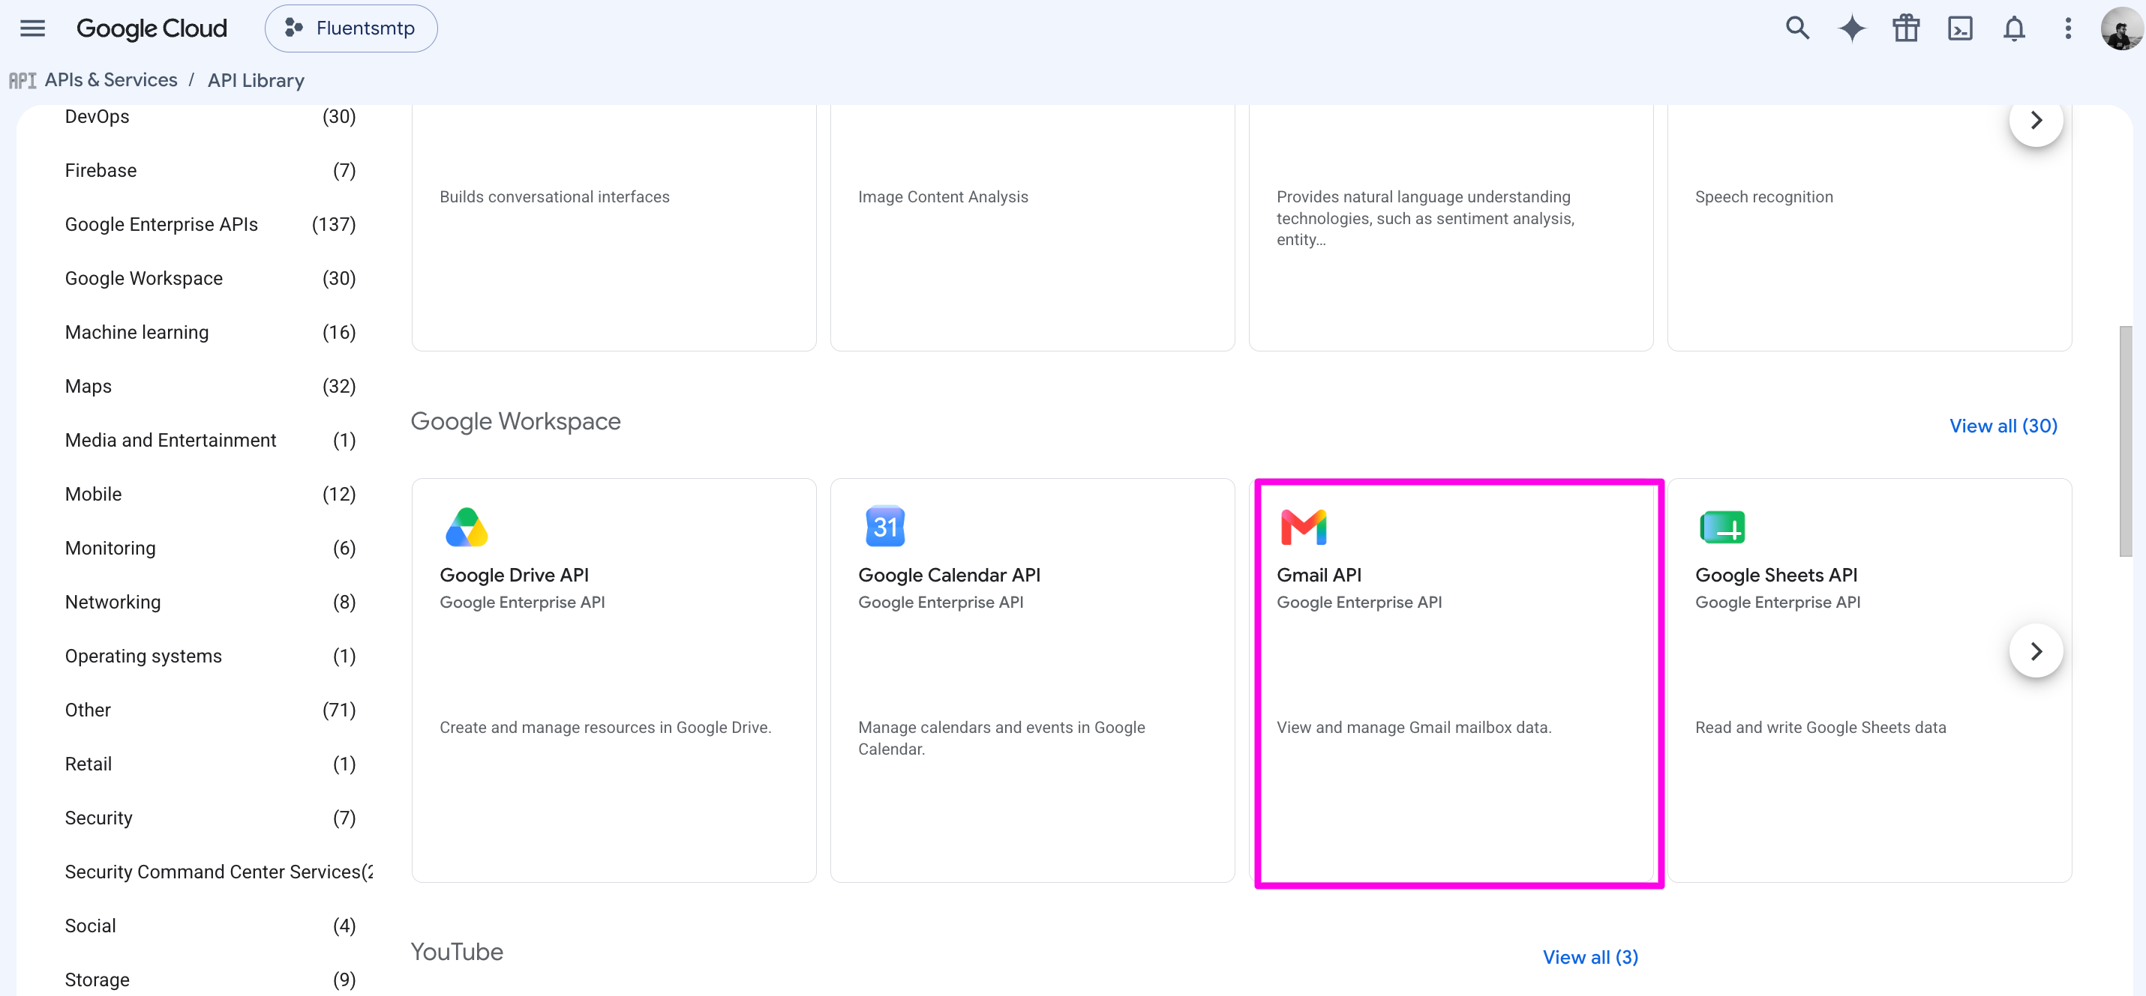Choose the Other category filter

(x=210, y=710)
